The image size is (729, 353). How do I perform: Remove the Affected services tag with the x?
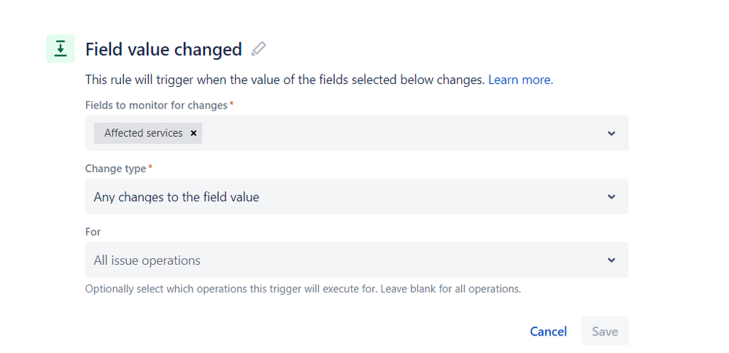point(193,133)
